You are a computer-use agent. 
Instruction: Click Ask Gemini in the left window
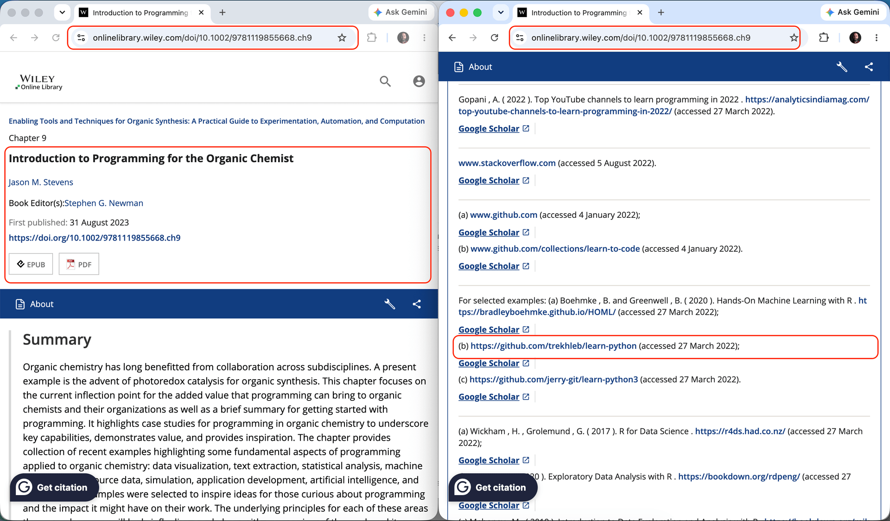[400, 12]
